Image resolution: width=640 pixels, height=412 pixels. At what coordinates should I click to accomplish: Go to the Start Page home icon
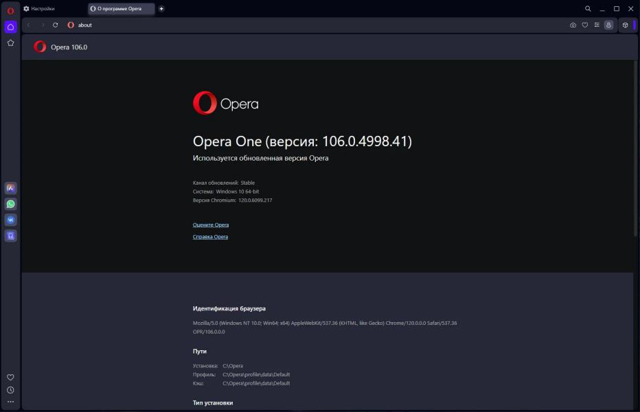pyautogui.click(x=10, y=27)
